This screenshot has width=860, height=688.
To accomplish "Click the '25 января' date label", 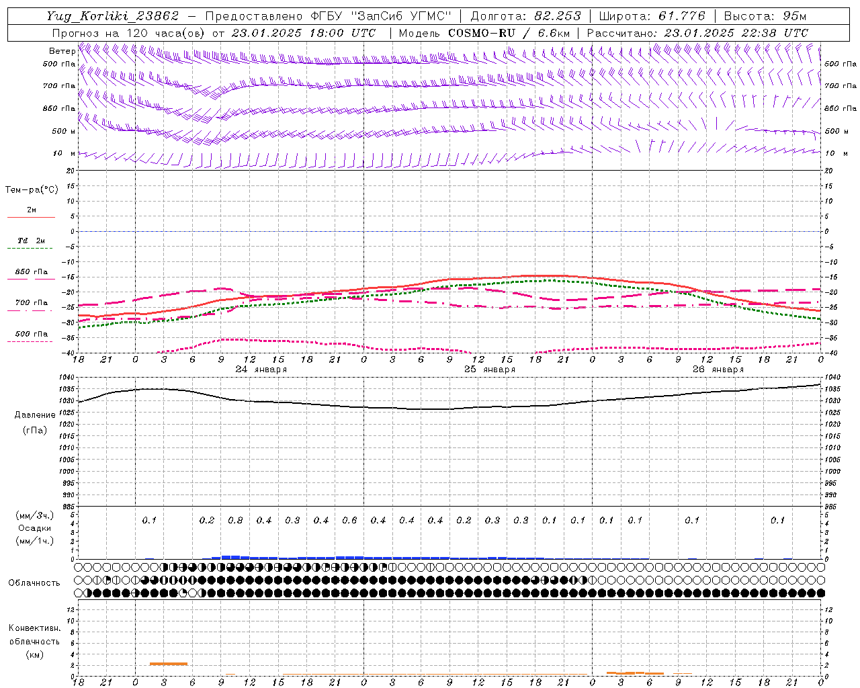I will pyautogui.click(x=490, y=370).
